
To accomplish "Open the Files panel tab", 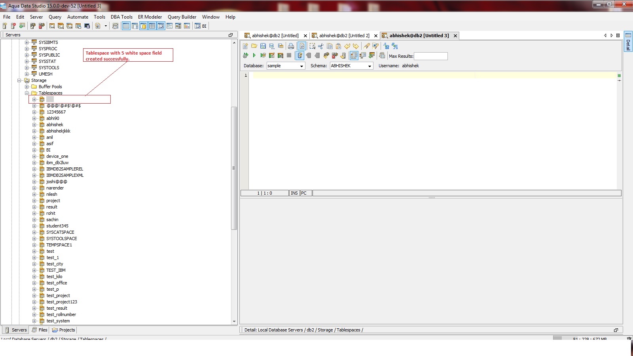I will click(39, 330).
